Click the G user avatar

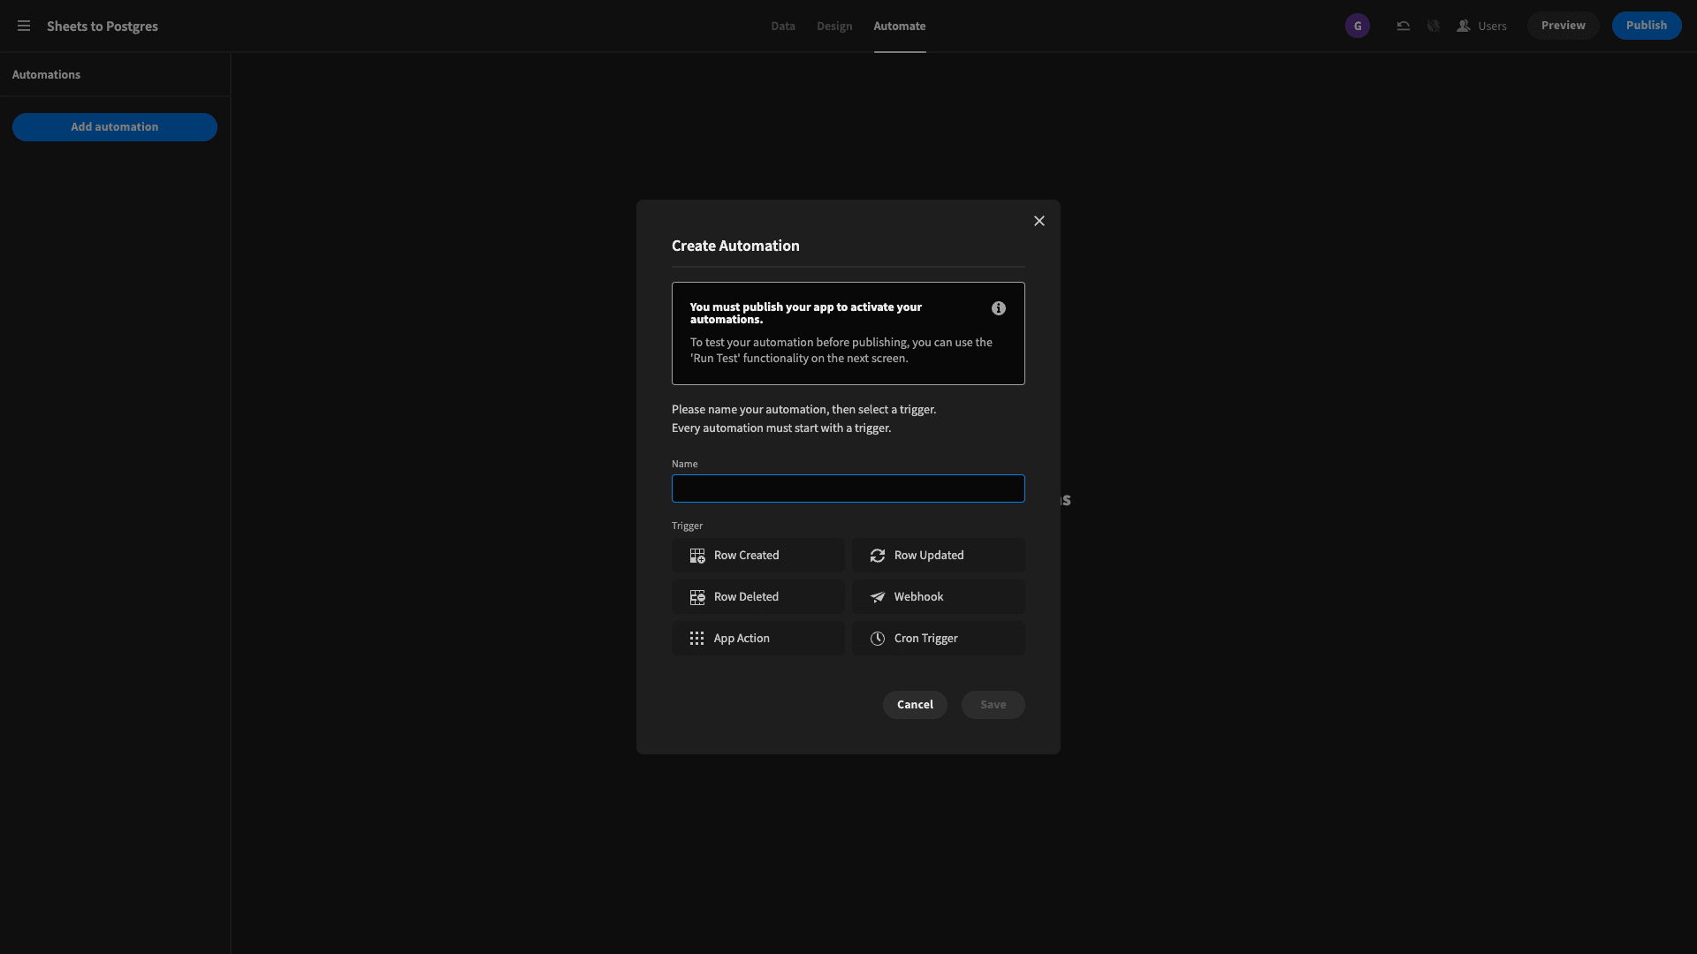point(1358,26)
